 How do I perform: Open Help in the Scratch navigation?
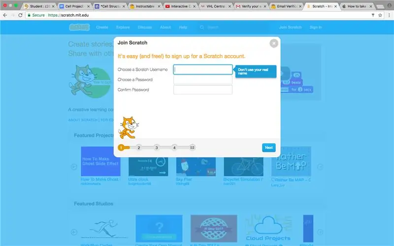(183, 27)
